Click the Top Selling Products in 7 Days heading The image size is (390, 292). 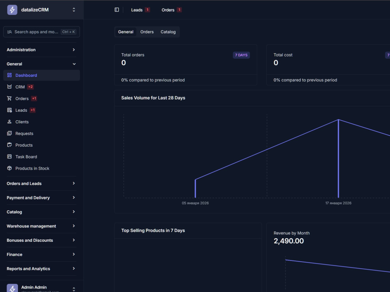coord(153,230)
